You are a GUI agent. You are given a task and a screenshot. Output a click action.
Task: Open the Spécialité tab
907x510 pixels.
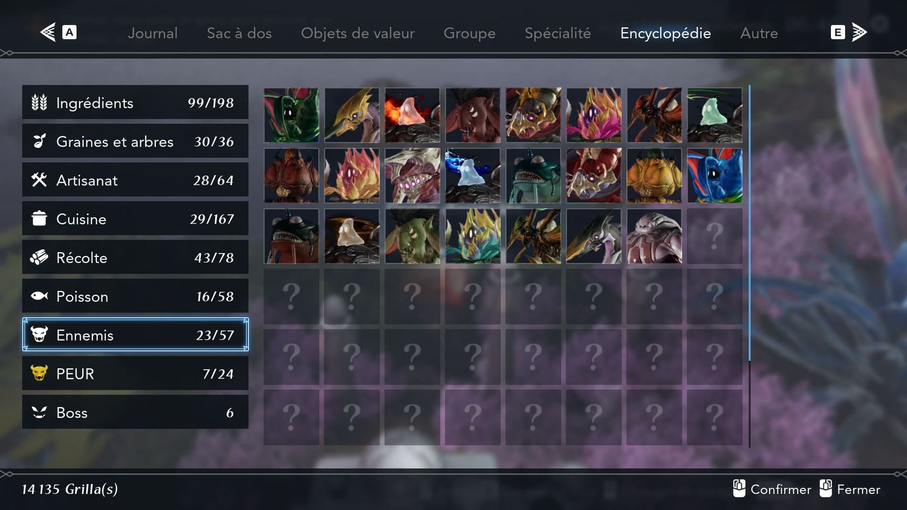pos(557,33)
